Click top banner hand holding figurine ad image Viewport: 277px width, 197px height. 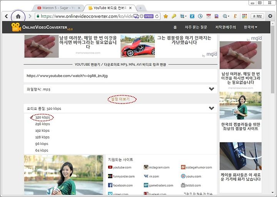(x=42, y=46)
